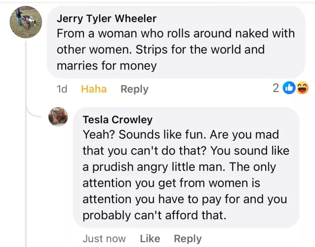
Task: Click the Tesla Crowley name link
Action: pyautogui.click(x=118, y=120)
